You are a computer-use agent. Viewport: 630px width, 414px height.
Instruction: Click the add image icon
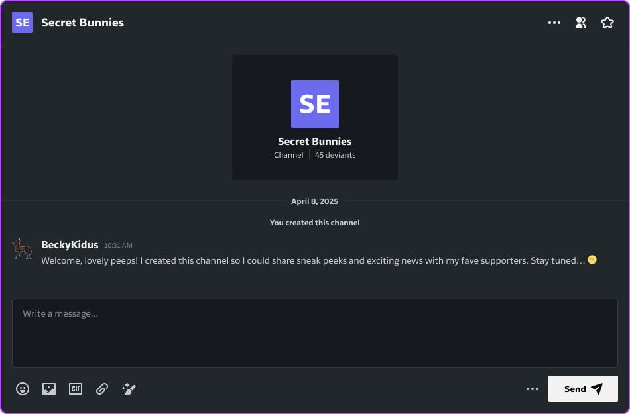click(x=49, y=389)
